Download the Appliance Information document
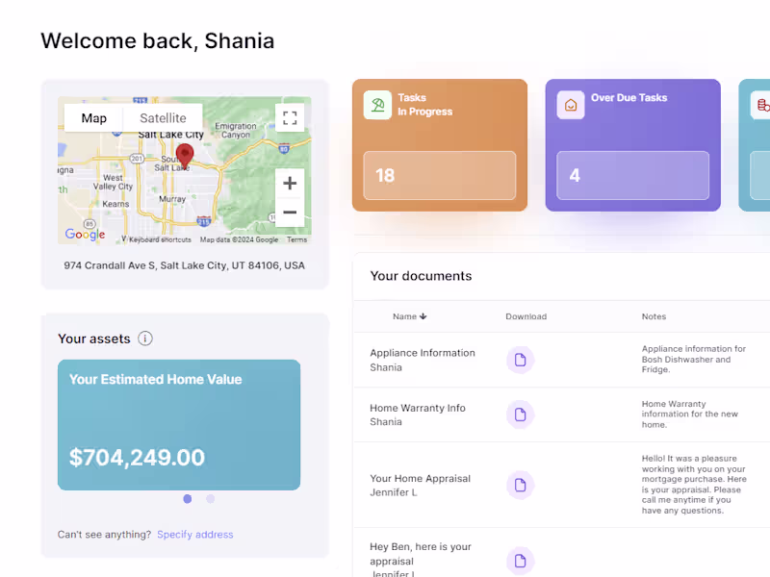The image size is (770, 577). [x=520, y=360]
